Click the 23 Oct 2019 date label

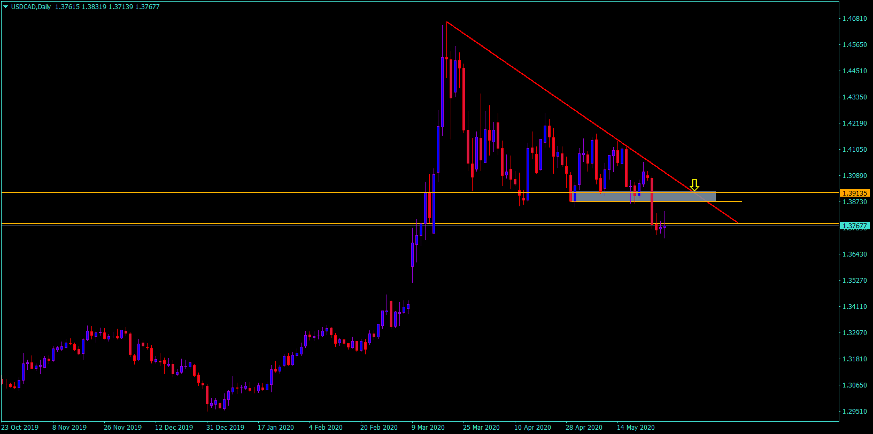[20, 427]
